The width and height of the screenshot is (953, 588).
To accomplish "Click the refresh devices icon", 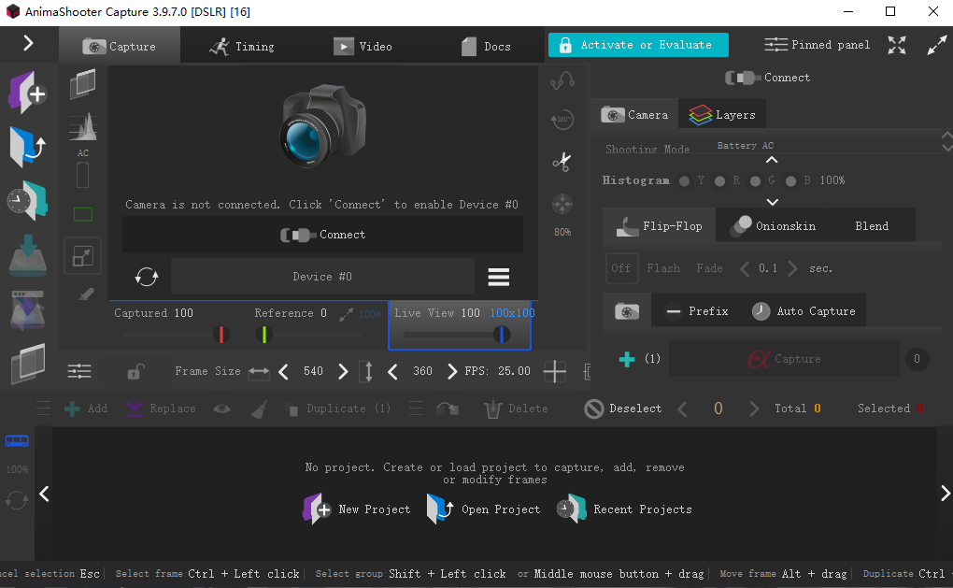I will [x=147, y=277].
